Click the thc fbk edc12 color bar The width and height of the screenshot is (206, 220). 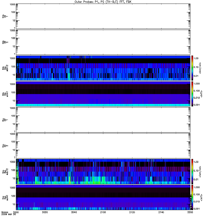click(192, 172)
